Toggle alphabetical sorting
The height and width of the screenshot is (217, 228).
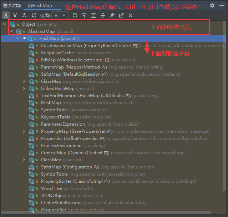click(x=34, y=15)
